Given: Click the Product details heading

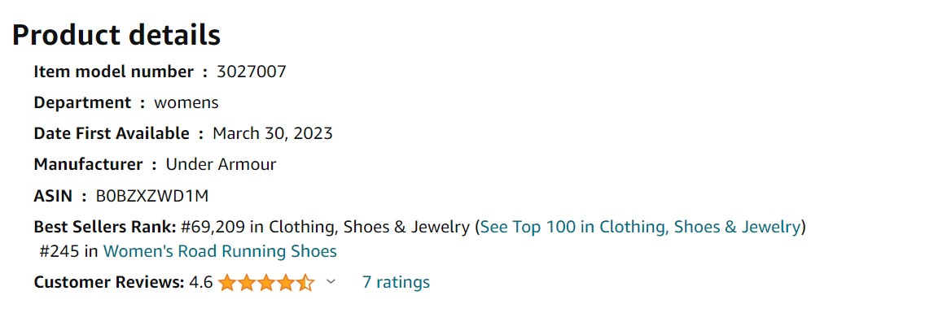Looking at the screenshot, I should tap(116, 35).
